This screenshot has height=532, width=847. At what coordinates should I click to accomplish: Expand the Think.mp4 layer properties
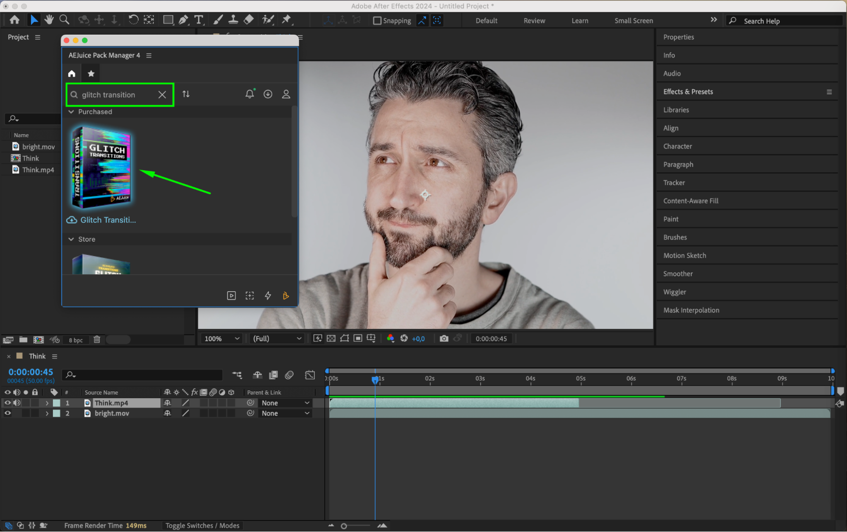[x=47, y=403]
